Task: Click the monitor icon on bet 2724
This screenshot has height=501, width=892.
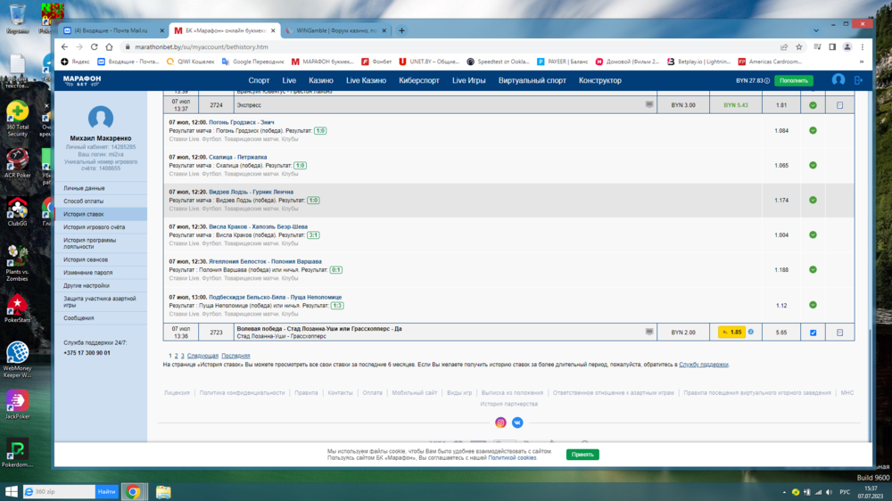Action: [649, 105]
